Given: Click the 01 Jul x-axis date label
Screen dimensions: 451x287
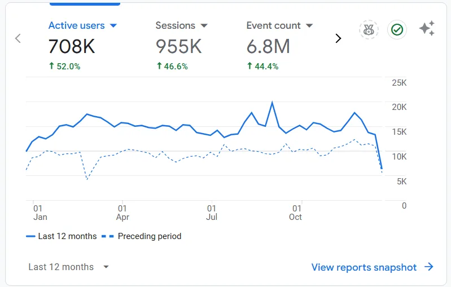Looking at the screenshot, I should [x=212, y=213].
